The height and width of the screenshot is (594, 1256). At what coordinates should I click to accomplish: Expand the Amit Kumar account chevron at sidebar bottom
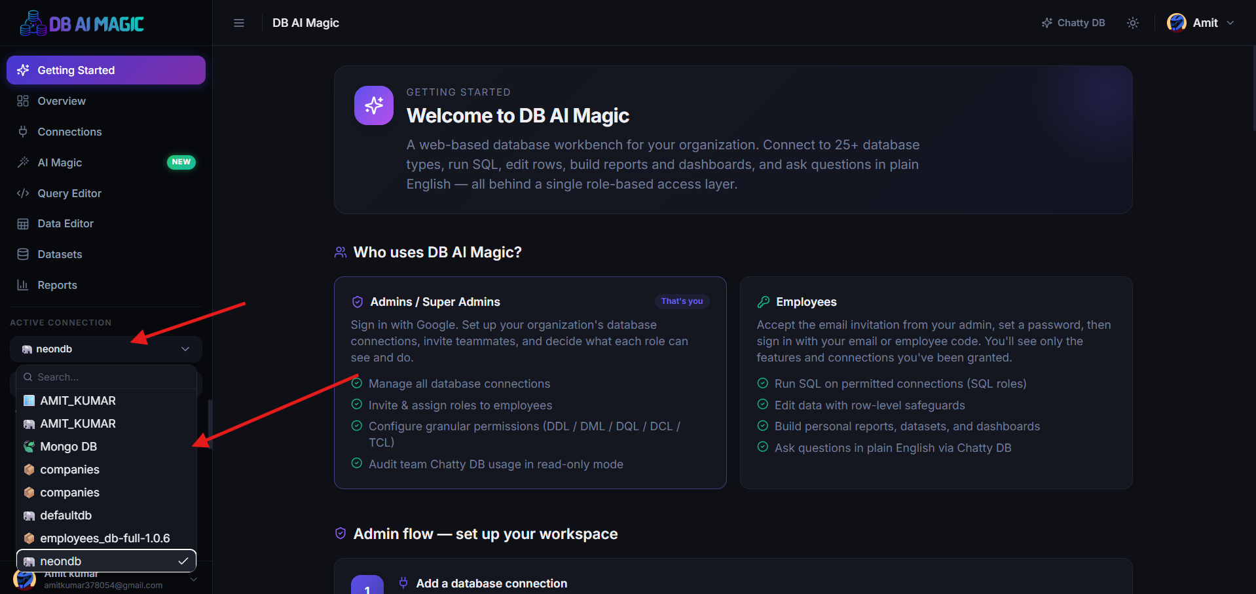tap(193, 579)
